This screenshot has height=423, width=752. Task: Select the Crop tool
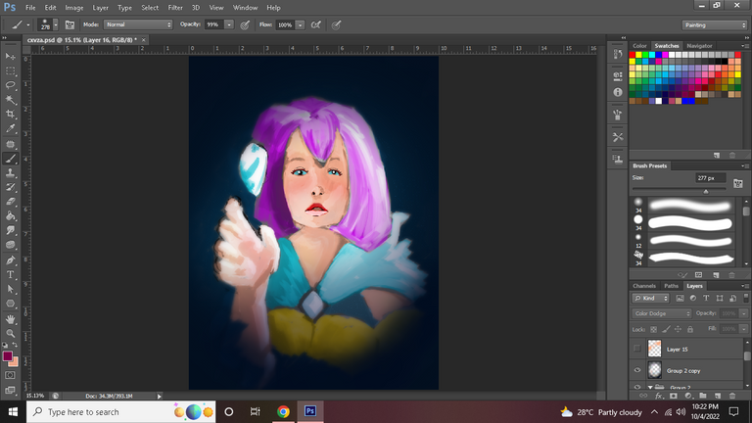tap(10, 115)
